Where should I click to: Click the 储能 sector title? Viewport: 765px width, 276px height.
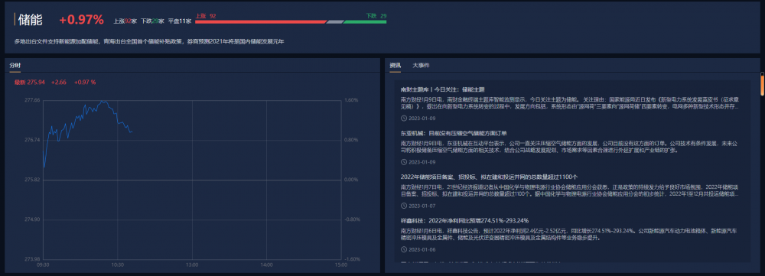[x=31, y=20]
